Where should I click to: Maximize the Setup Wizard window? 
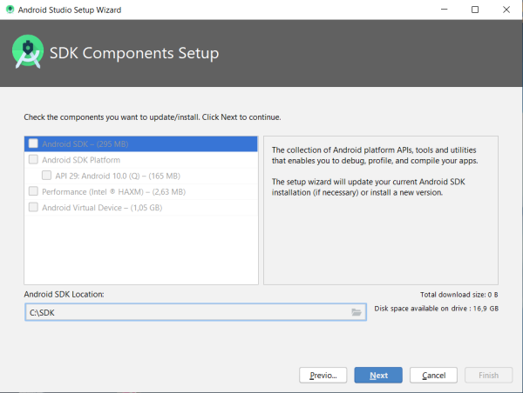(x=475, y=10)
